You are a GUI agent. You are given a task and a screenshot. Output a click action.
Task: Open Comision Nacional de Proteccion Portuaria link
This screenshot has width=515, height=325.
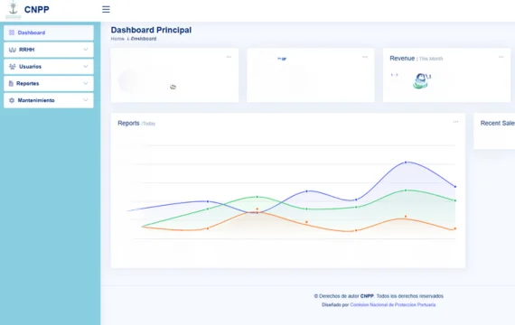tap(393, 304)
